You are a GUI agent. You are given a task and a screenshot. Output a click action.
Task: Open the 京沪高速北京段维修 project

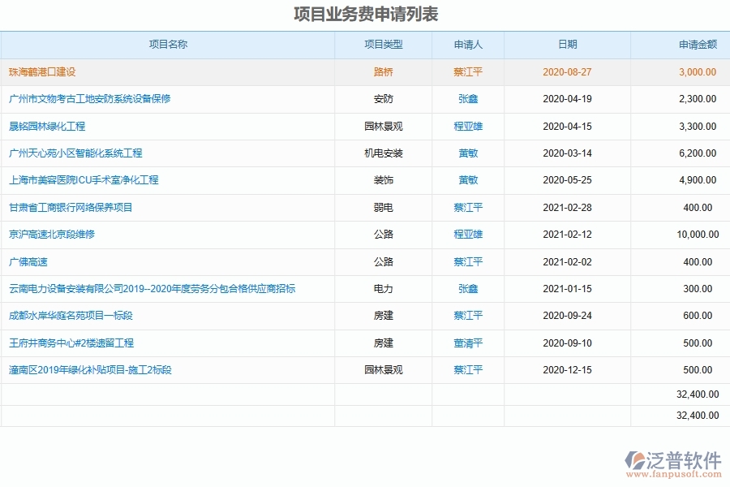coord(53,235)
